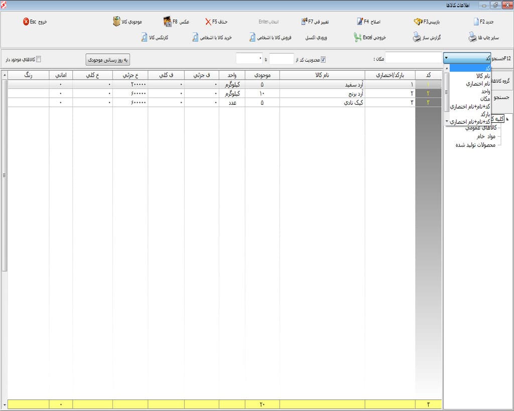
Task: Click the خروج Esc exit icon
Action: point(26,22)
